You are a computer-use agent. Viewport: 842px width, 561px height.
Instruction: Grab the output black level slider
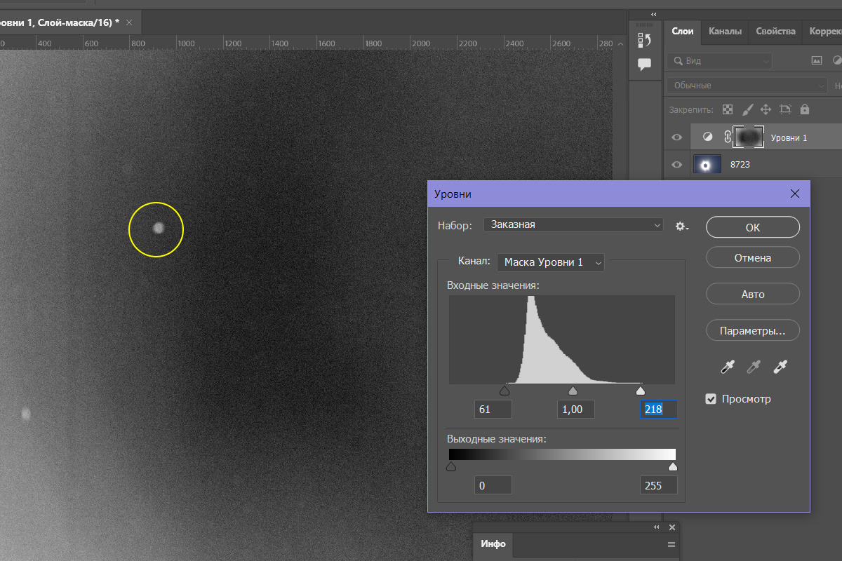click(x=451, y=466)
